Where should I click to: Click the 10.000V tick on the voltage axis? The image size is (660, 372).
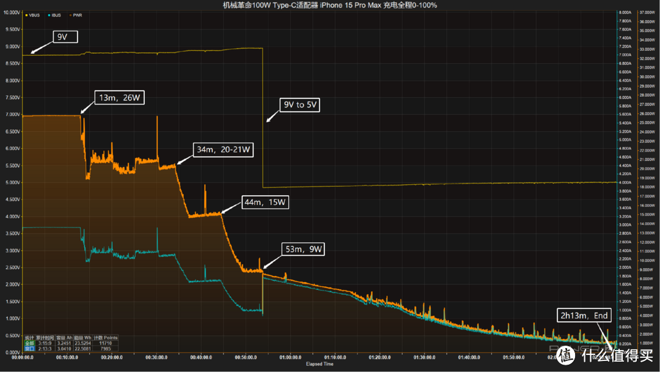(12, 13)
